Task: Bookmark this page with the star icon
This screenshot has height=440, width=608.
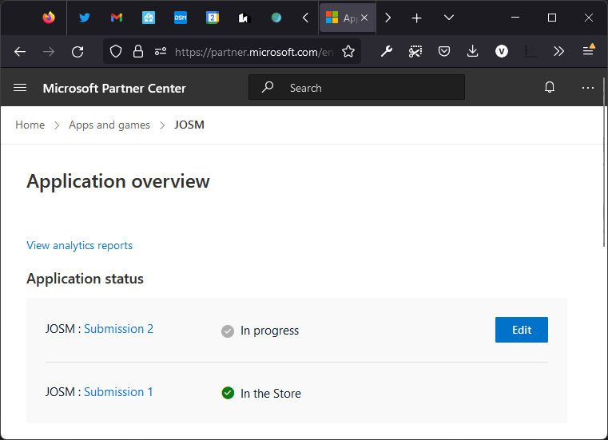Action: pos(348,51)
